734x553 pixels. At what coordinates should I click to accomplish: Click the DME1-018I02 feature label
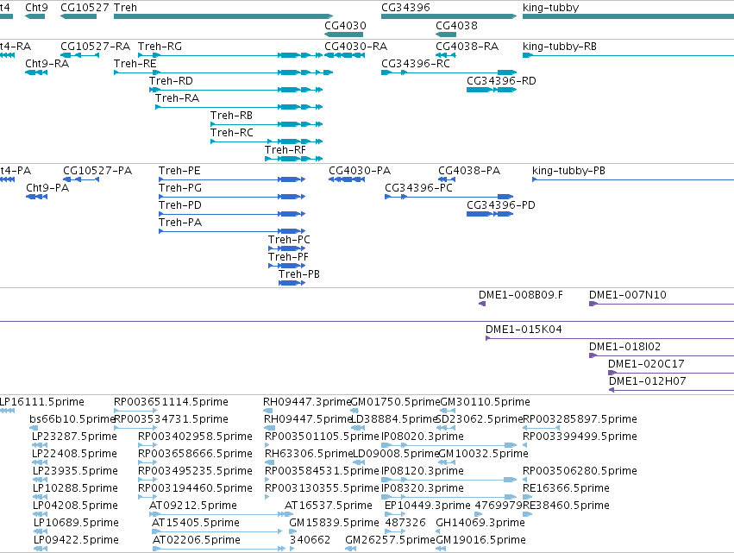(624, 347)
